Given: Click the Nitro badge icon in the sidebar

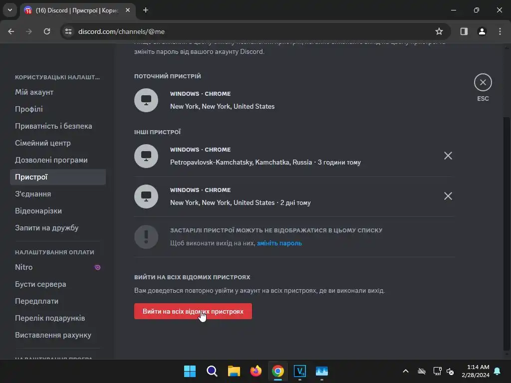Looking at the screenshot, I should (x=97, y=267).
